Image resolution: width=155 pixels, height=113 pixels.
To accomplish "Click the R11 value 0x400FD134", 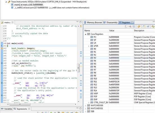I will point(114,82).
